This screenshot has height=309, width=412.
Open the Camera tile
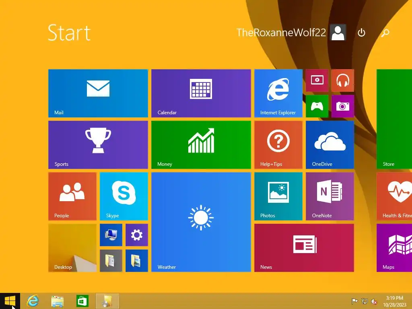[343, 106]
